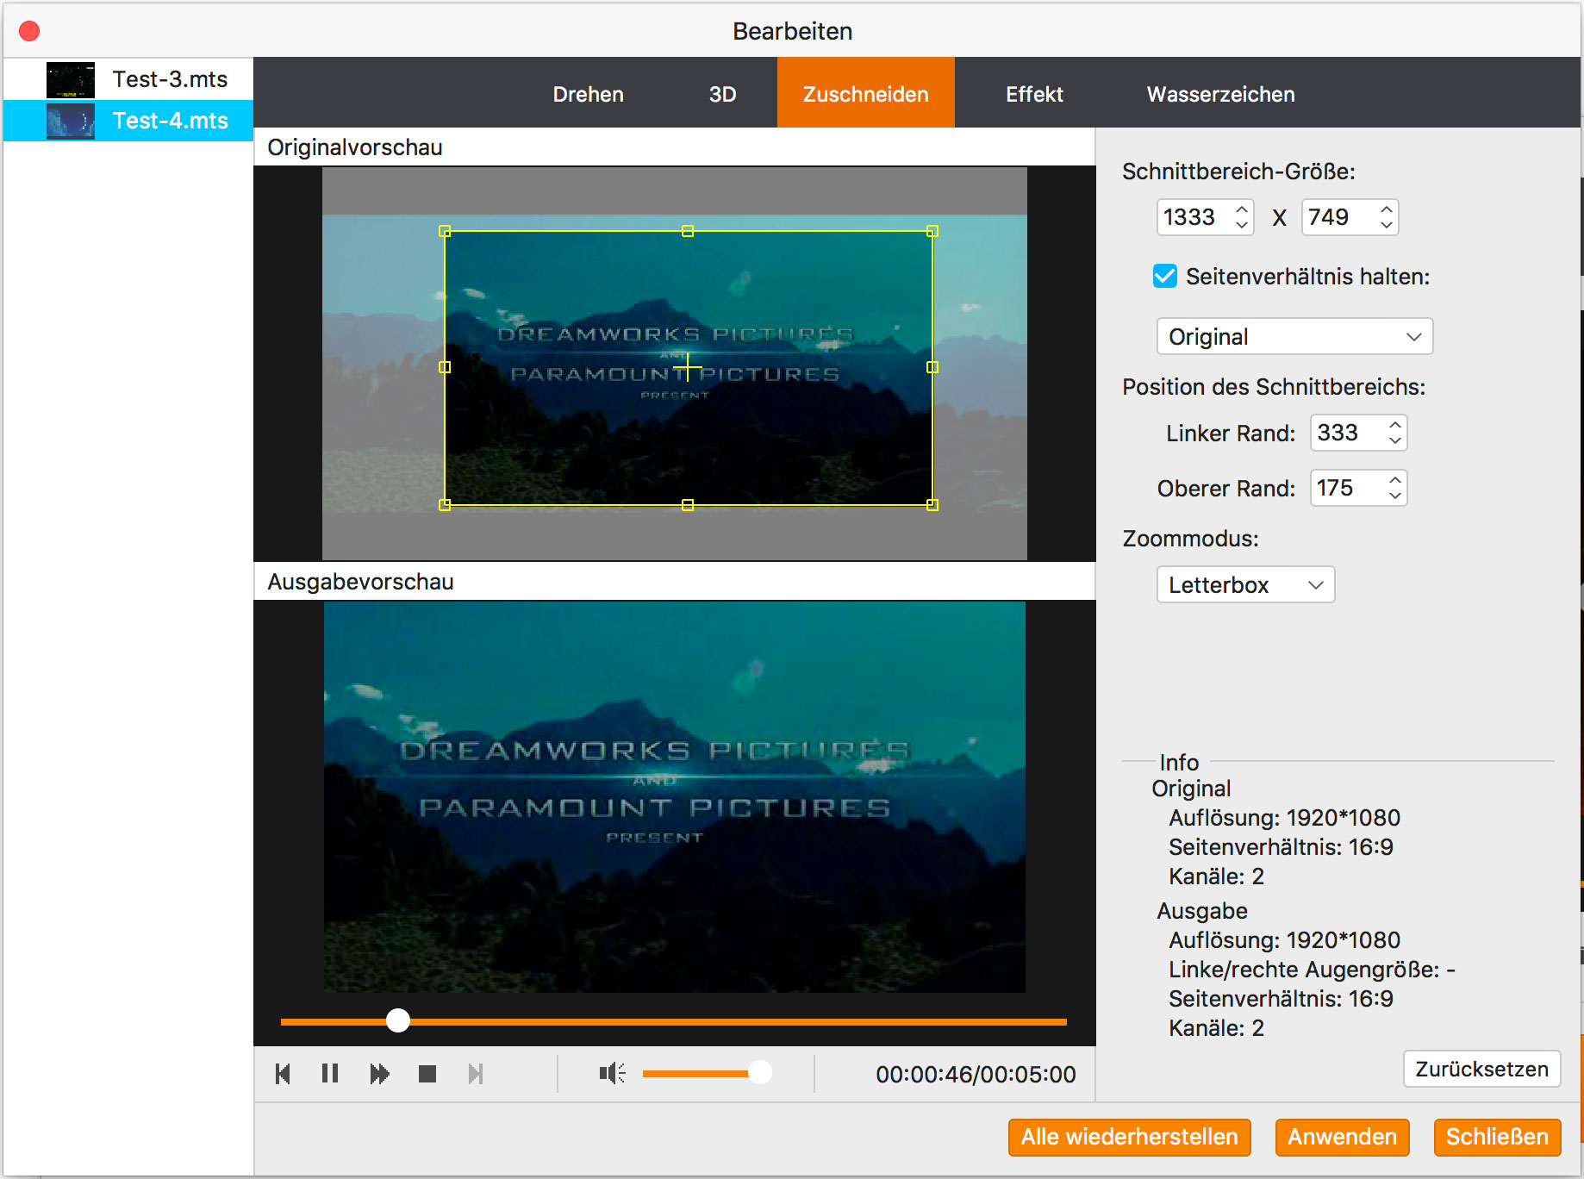Viewport: 1584px width, 1179px height.
Task: Click the volume slider knob
Action: coord(760,1072)
